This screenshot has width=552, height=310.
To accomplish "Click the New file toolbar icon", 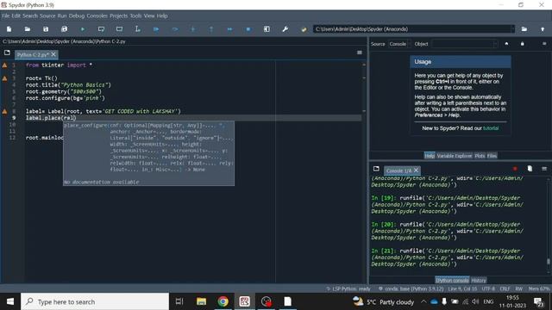I will pyautogui.click(x=9, y=29).
